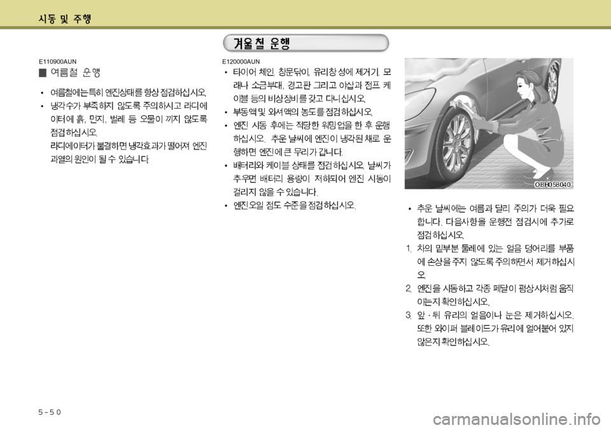Click the line '걸리지 않을 수 있습니다'
The width and height of the screenshot is (611, 430).
276,192
